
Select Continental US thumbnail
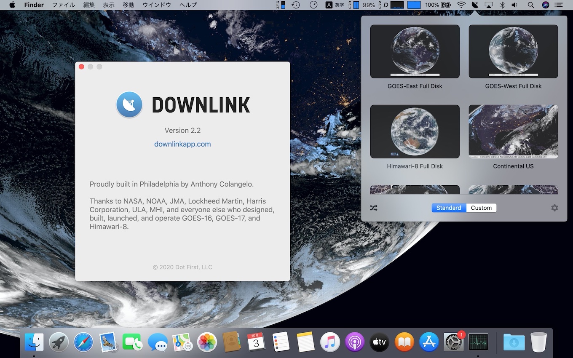(x=513, y=131)
